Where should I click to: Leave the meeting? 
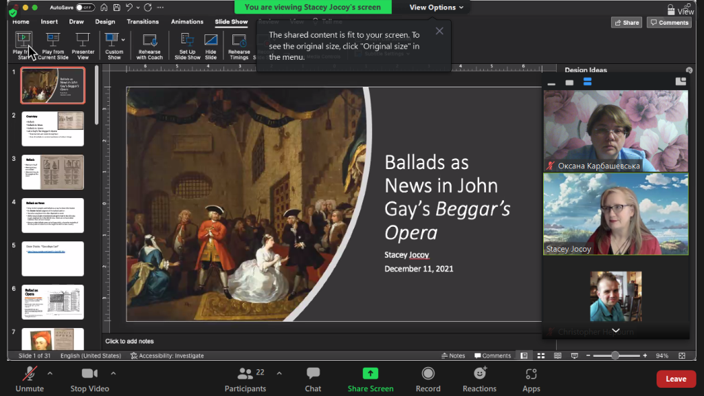click(675, 379)
